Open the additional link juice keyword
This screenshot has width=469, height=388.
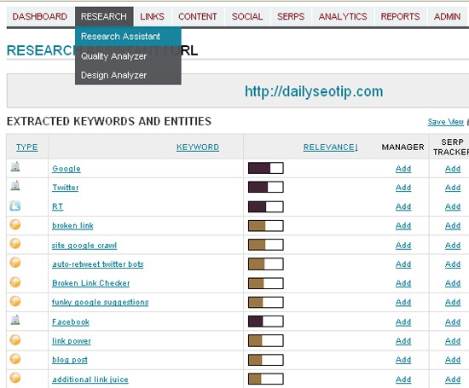click(90, 379)
